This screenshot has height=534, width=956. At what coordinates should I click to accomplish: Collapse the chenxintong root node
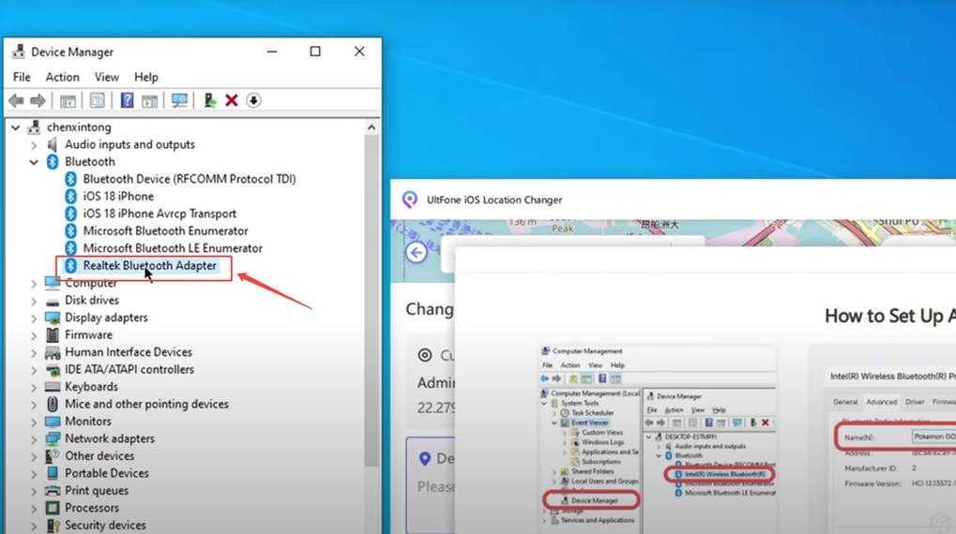click(x=16, y=127)
